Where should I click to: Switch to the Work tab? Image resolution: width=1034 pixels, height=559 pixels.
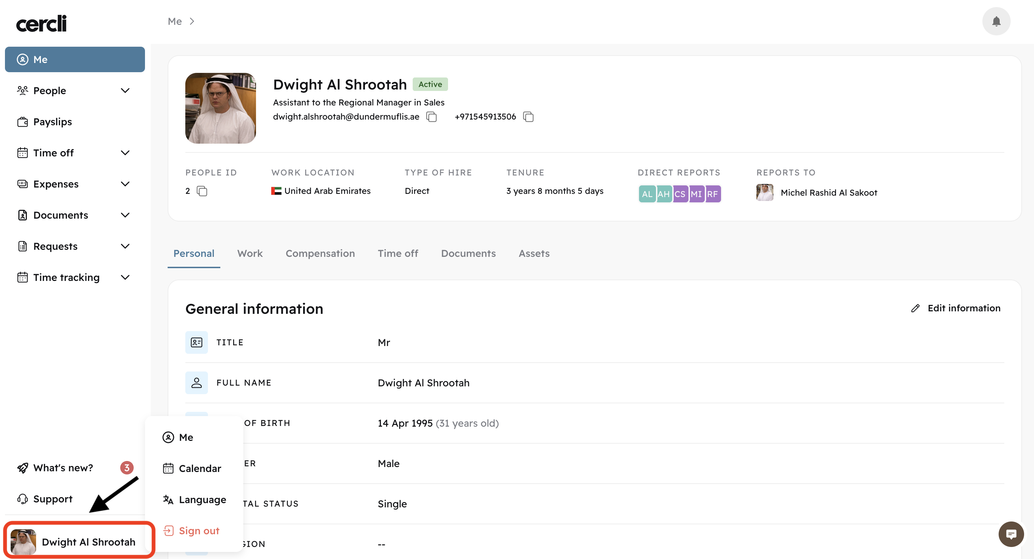[x=250, y=254]
